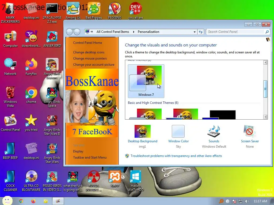Image resolution: width=274 pixels, height=205 pixels.
Task: Open the Sounds keyboard icon
Action: click(214, 131)
